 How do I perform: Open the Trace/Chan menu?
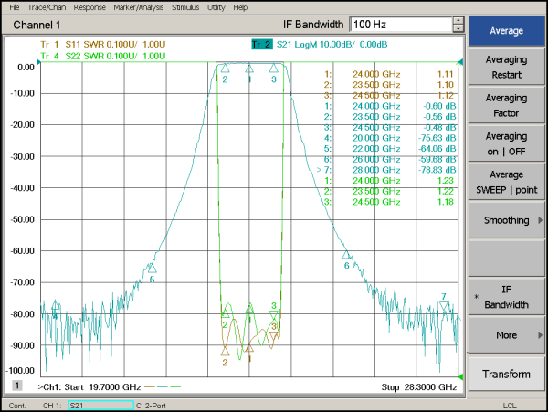47,7
